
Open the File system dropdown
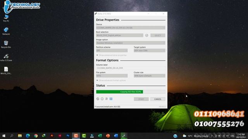[112, 76]
